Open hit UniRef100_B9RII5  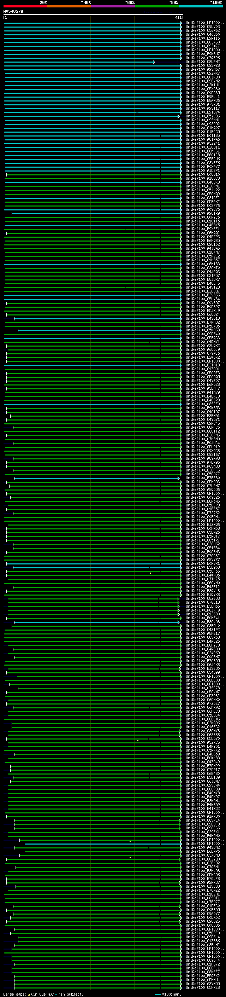pos(203,39)
